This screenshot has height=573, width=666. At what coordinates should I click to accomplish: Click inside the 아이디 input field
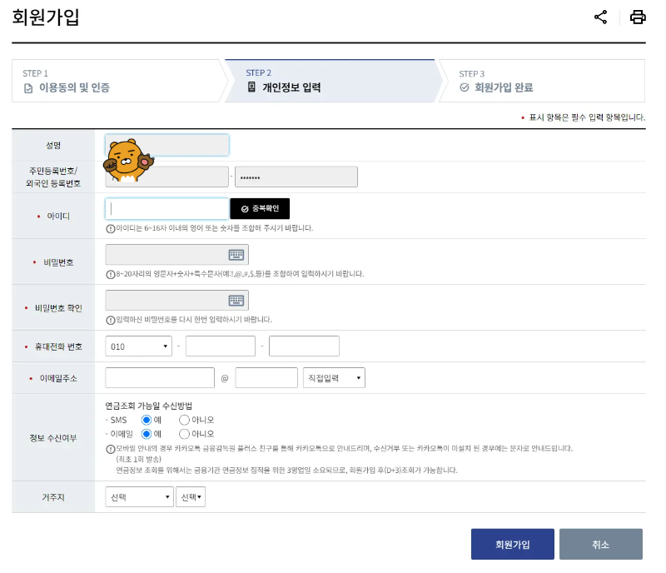click(166, 207)
